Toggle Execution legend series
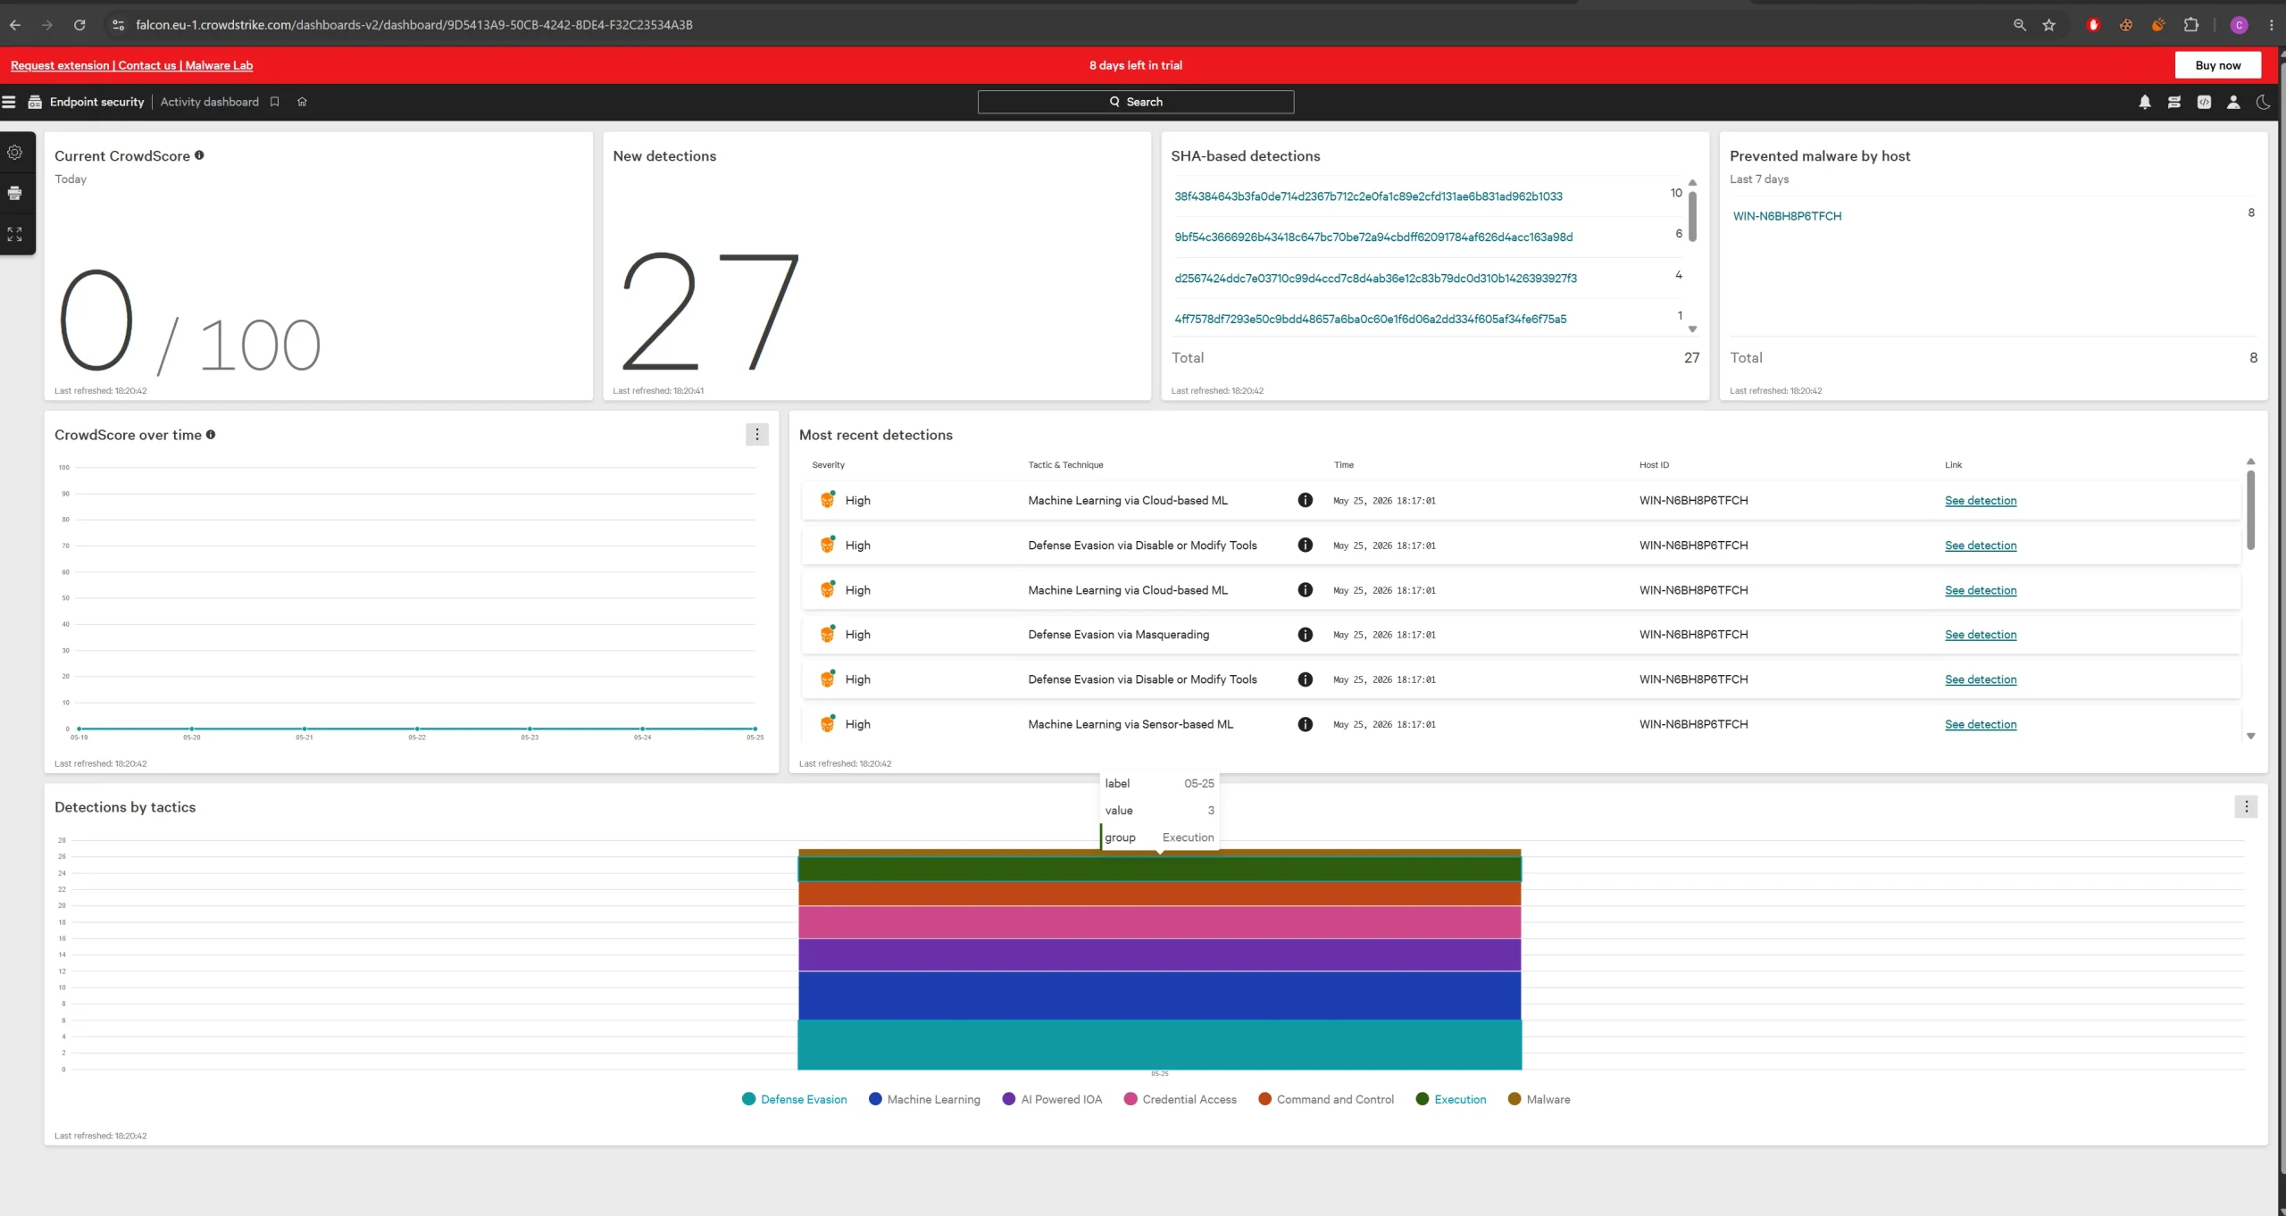2286x1216 pixels. pos(1451,1099)
